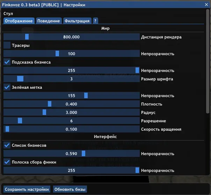The image size is (211, 195).
Task: Open the question mark help tab
Action: coord(95,21)
